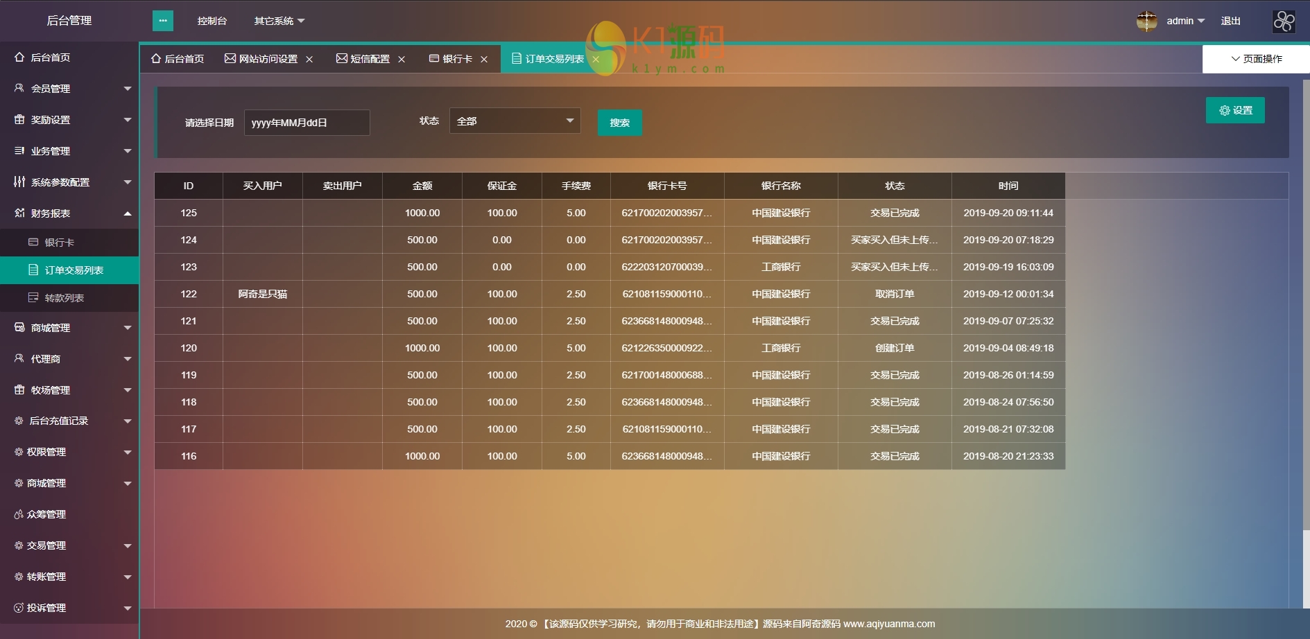Open the 状态 dropdown showing 全部
Image resolution: width=1310 pixels, height=639 pixels.
(515, 121)
